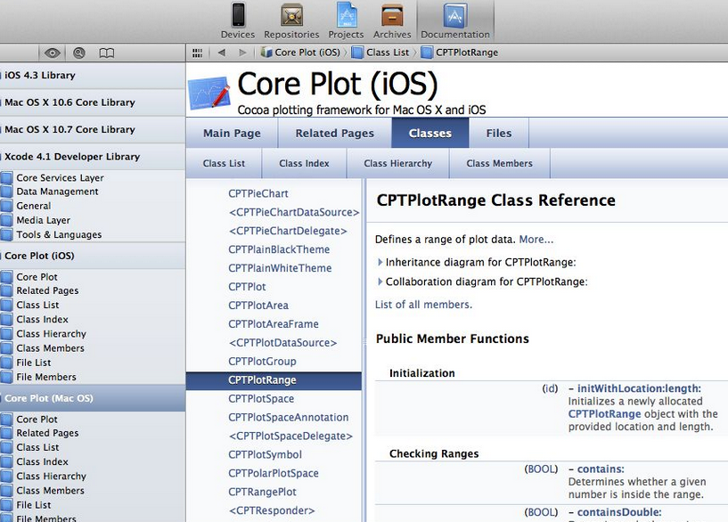Open the CPTPlotSymbol class link
Screen dimensions: 728x522
265,454
